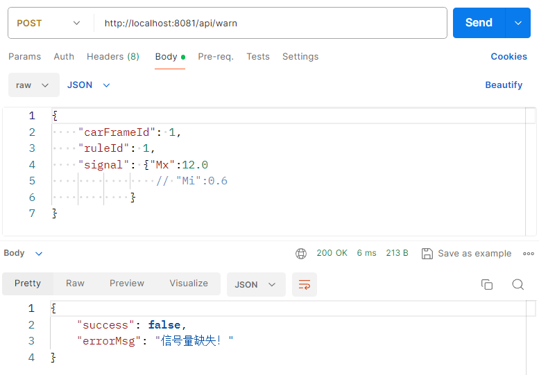The height and width of the screenshot is (375, 539).
Task: Click the "carFrameId" line in request editor
Action: 129,132
